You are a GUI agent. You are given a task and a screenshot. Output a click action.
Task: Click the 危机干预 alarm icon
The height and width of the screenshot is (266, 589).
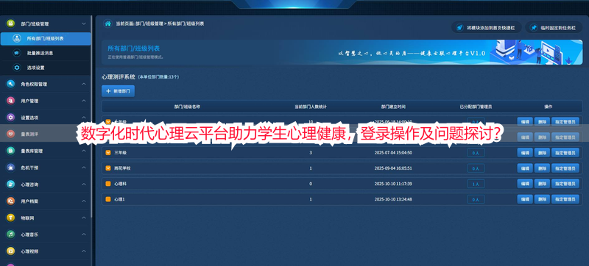click(x=10, y=168)
